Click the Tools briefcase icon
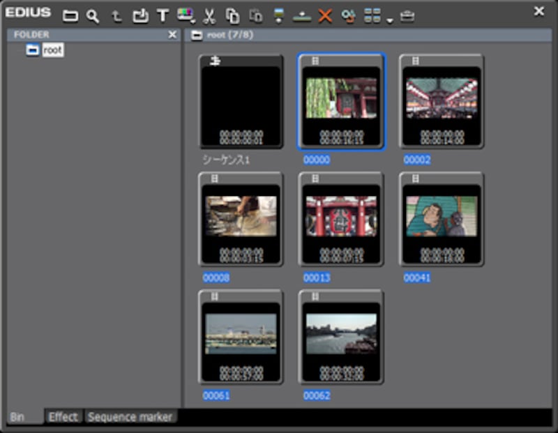Screen dimensions: 558x433 click(x=407, y=15)
